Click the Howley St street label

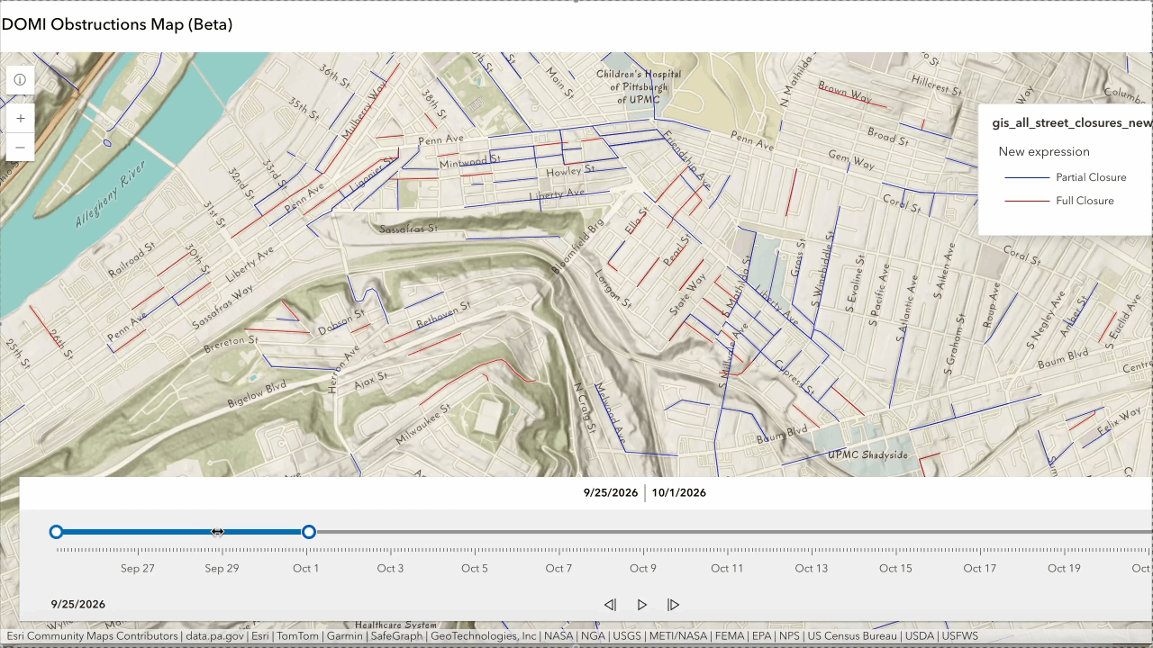point(570,170)
